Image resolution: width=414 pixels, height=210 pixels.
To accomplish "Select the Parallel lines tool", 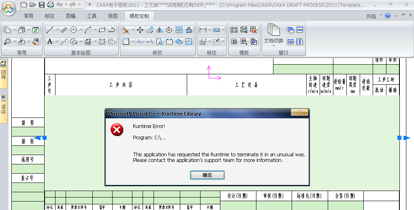I will pos(64,30).
